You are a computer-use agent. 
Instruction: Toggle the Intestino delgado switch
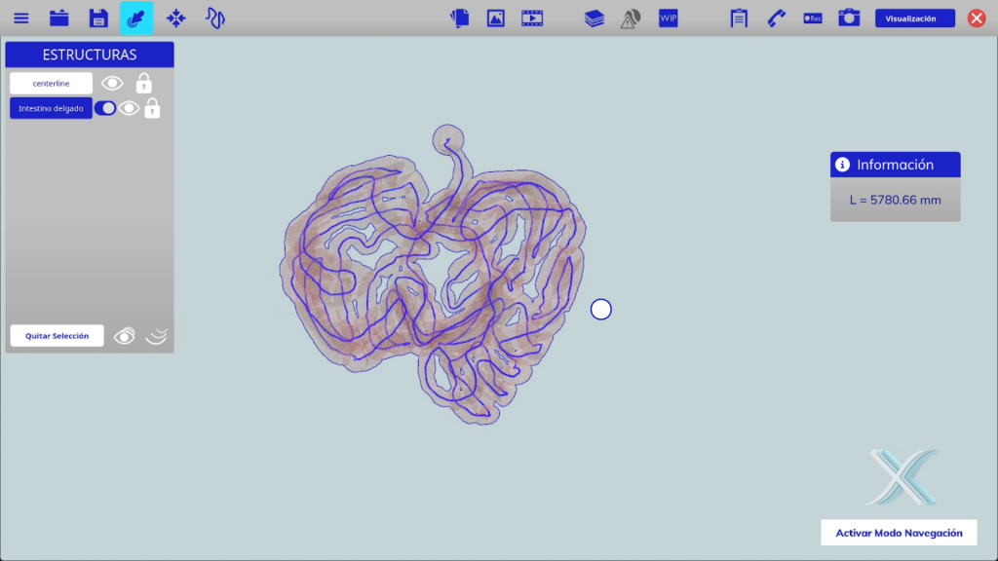[105, 108]
